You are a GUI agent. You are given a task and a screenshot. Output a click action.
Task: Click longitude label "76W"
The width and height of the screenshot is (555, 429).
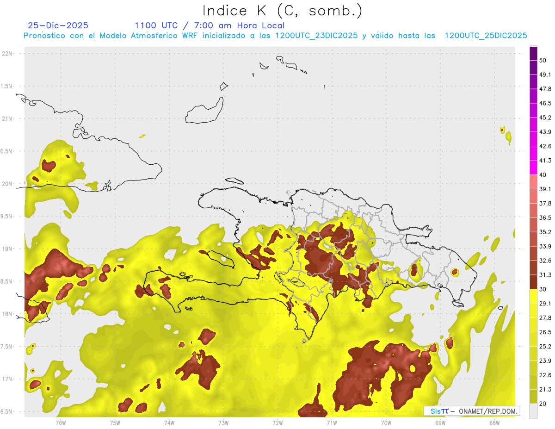point(61,423)
